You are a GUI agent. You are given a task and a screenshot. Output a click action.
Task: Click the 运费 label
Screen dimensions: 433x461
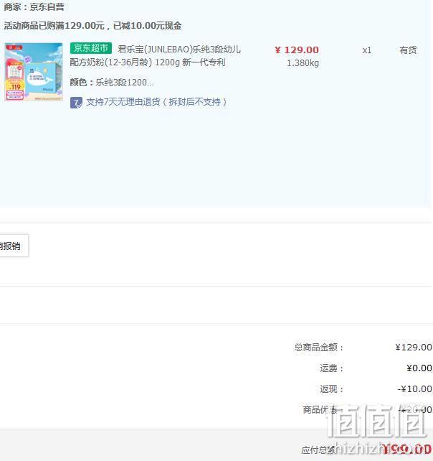331,368
